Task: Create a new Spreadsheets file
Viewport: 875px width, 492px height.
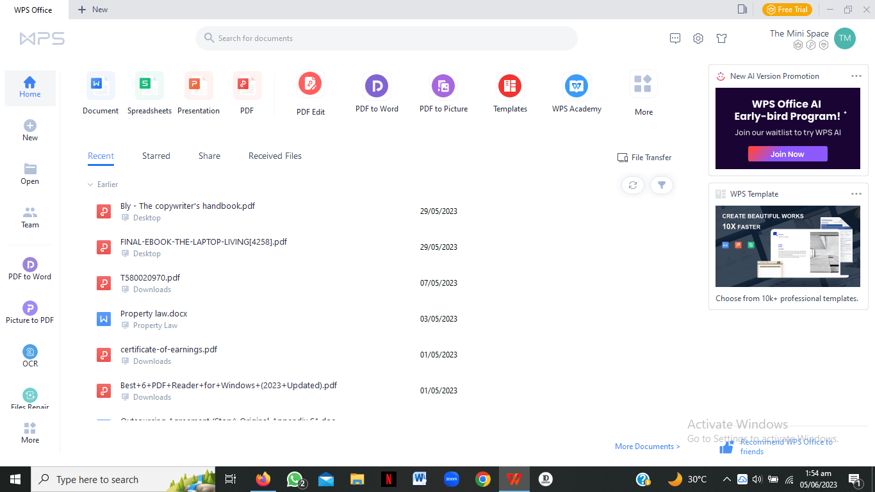Action: (149, 86)
